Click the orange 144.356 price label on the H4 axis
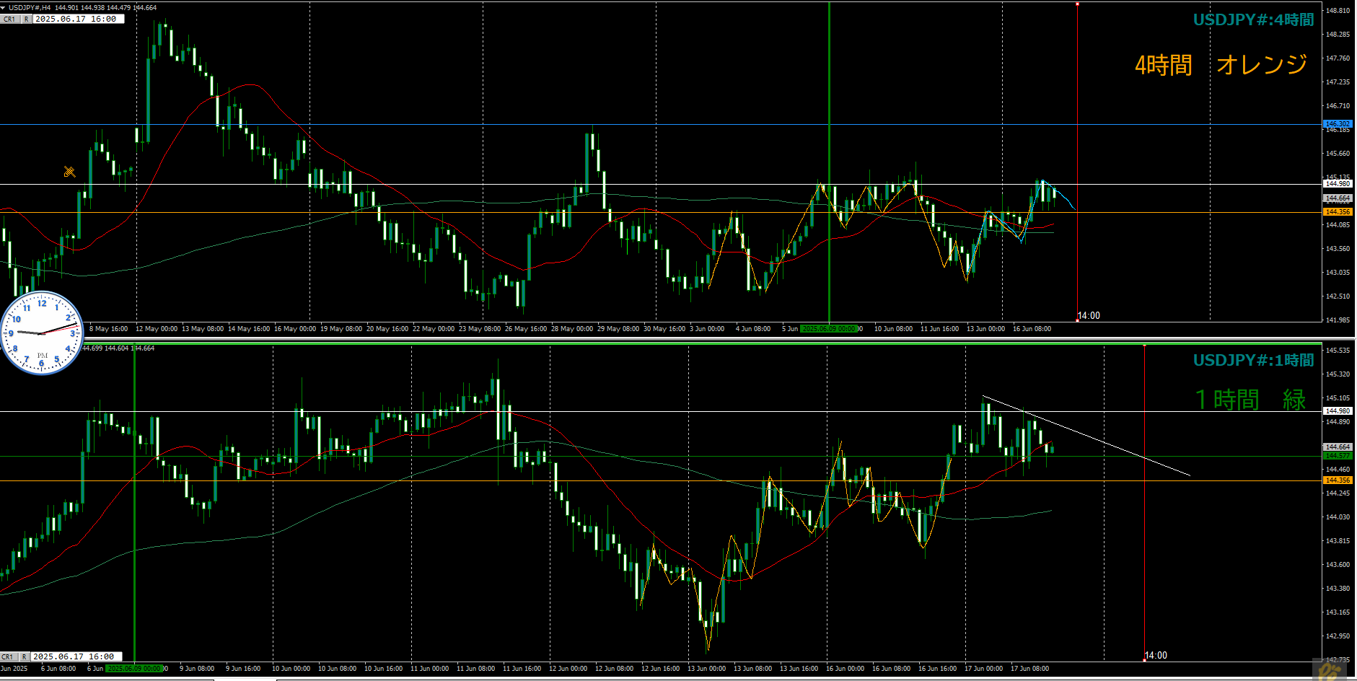The height and width of the screenshot is (681, 1357). (x=1338, y=212)
